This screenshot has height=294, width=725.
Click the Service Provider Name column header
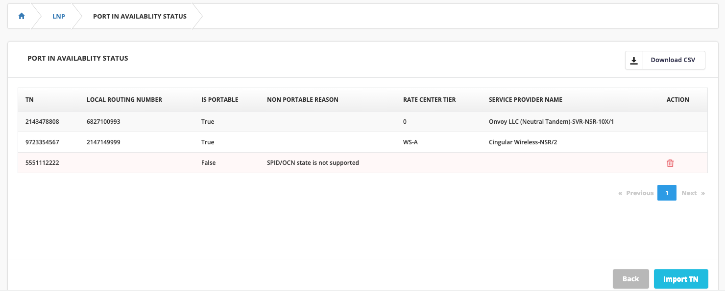tap(525, 99)
